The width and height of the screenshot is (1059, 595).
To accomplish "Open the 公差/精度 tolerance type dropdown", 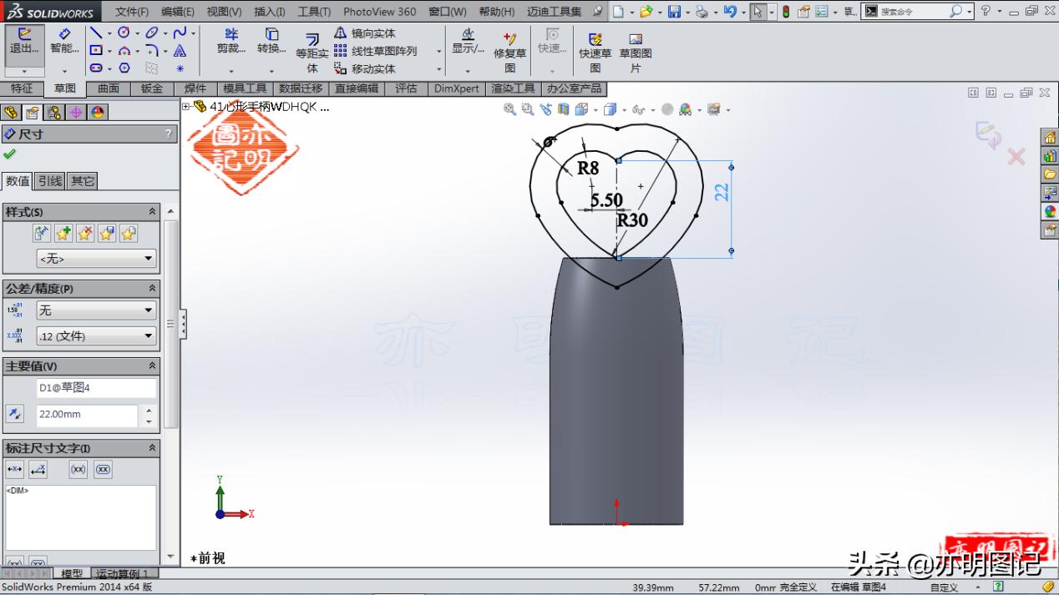I will [x=95, y=310].
